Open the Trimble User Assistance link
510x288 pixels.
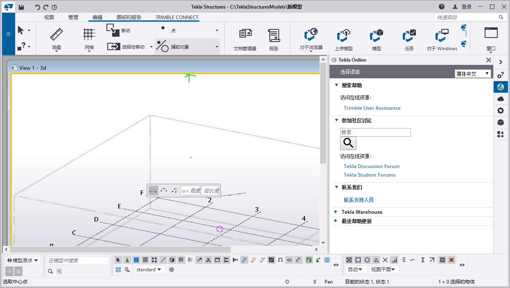tap(372, 108)
